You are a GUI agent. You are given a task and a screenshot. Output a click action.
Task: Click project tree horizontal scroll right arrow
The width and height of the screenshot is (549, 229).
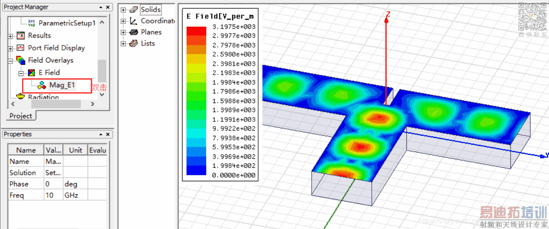coord(93,104)
